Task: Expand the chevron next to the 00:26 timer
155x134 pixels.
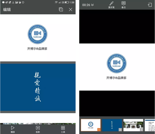Action: click(x=92, y=5)
